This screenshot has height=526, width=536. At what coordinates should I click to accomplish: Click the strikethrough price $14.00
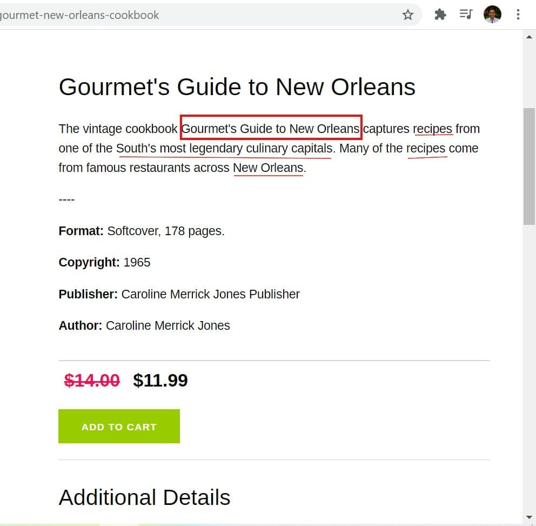(x=91, y=380)
